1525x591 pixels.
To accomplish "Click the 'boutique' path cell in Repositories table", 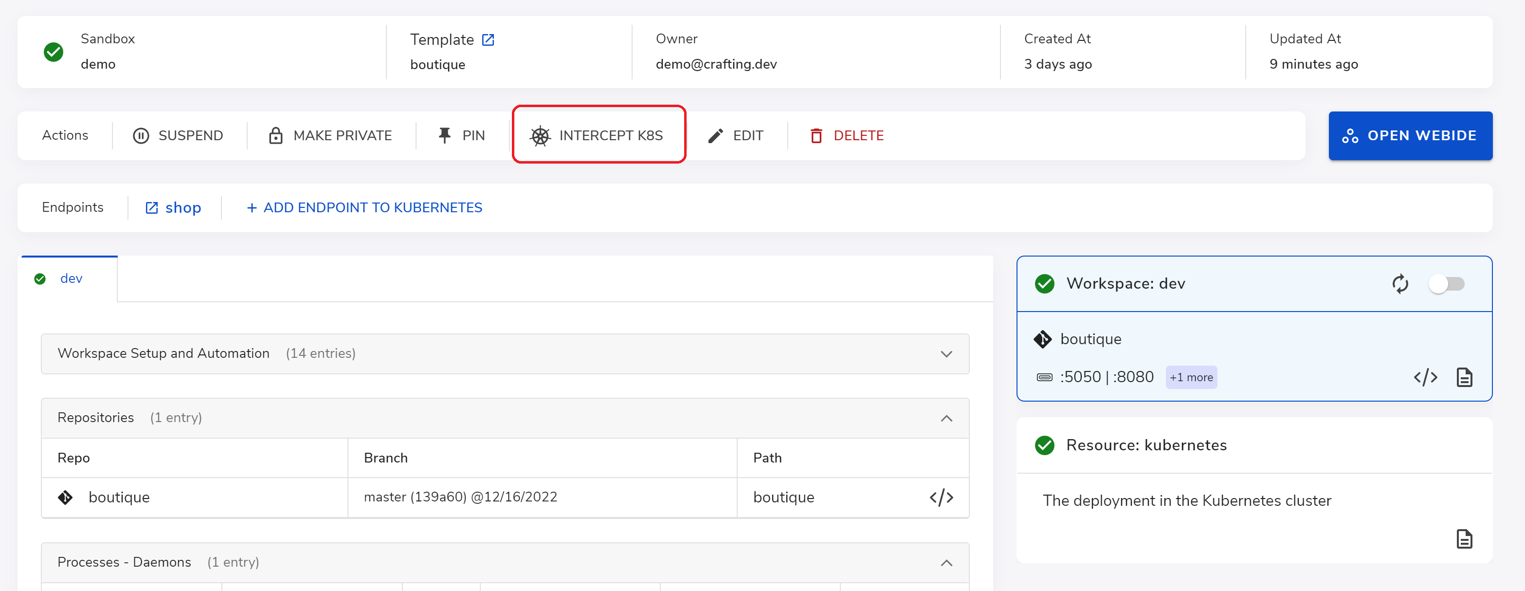I will (853, 498).
